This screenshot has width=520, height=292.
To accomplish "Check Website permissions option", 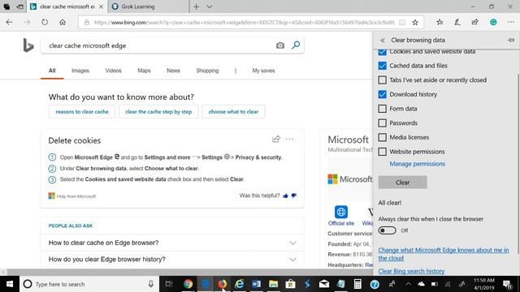I will 382,152.
